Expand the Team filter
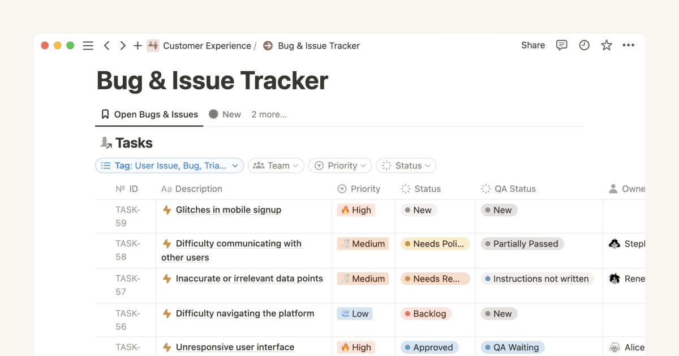This screenshot has height=356, width=679. tap(276, 165)
